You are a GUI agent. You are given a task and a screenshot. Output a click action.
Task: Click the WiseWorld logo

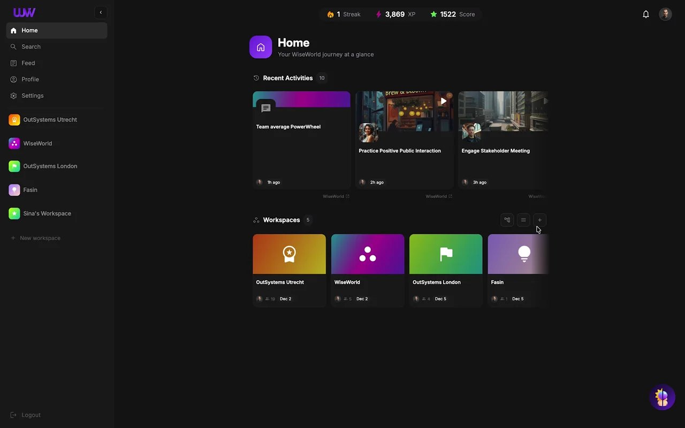click(24, 12)
